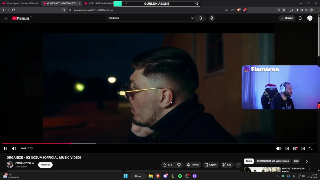Select the Tümü filter chip

point(249,161)
